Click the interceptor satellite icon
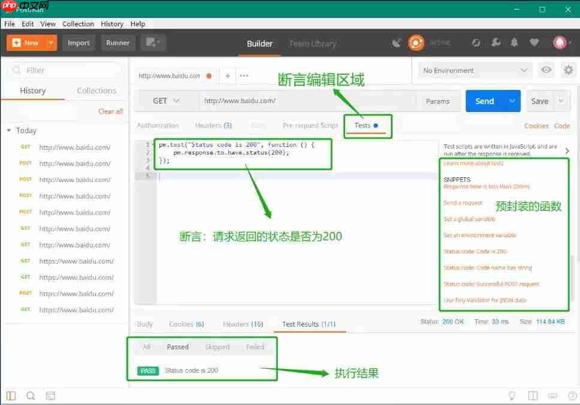580x405 pixels. [x=396, y=43]
